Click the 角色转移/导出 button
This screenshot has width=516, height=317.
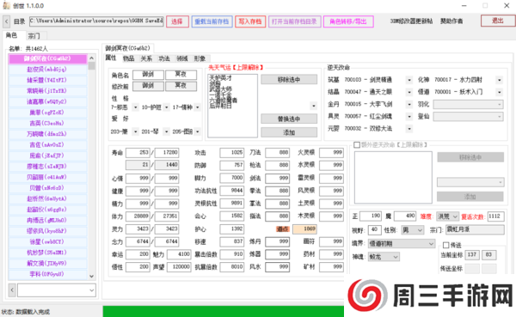348,21
